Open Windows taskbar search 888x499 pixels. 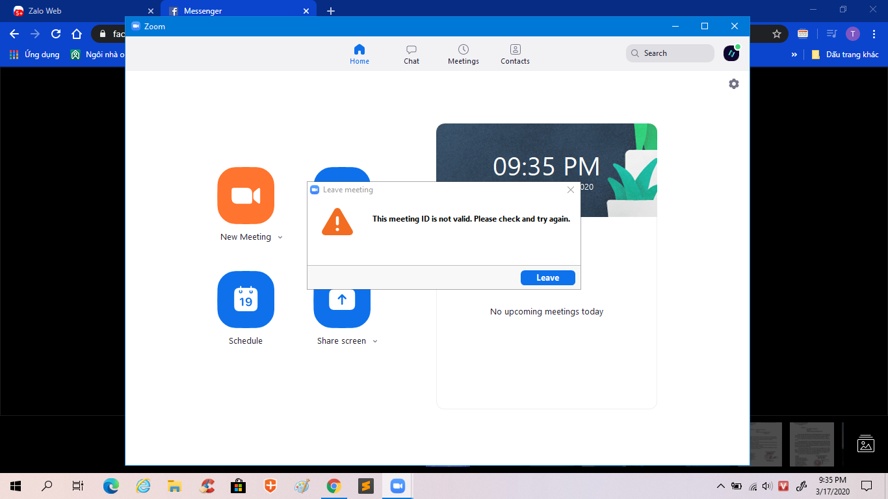click(47, 485)
